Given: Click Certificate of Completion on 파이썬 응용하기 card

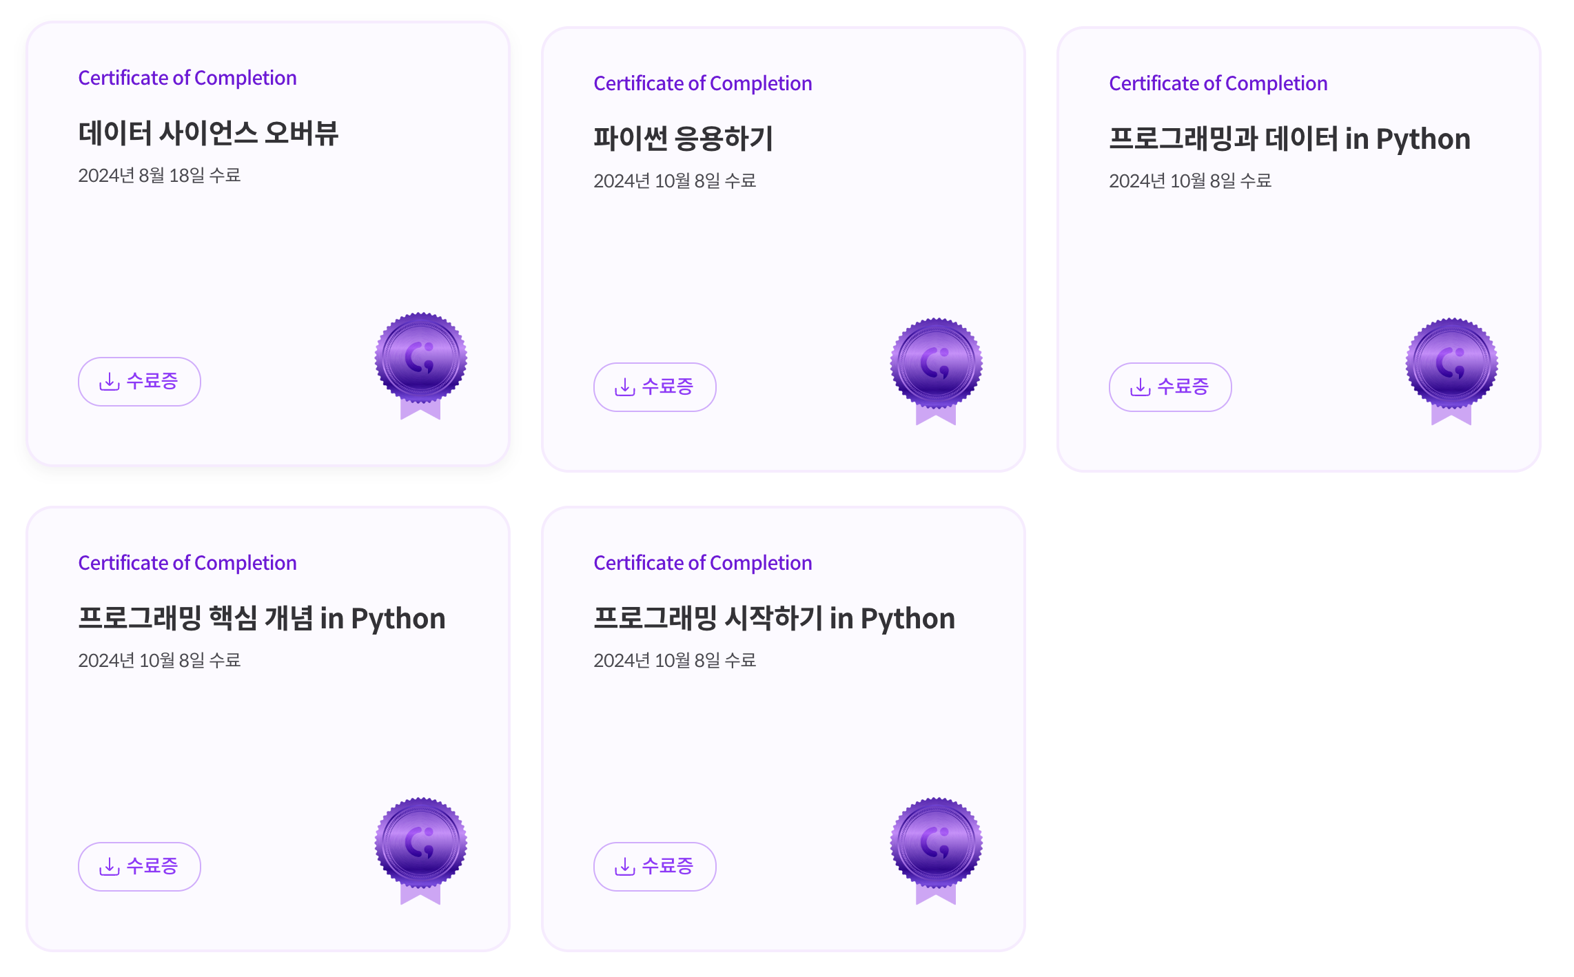Looking at the screenshot, I should click(703, 83).
